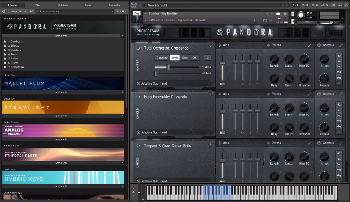Click the Adaptive Sync info icon for Harp Ensemble

[x=138, y=132]
